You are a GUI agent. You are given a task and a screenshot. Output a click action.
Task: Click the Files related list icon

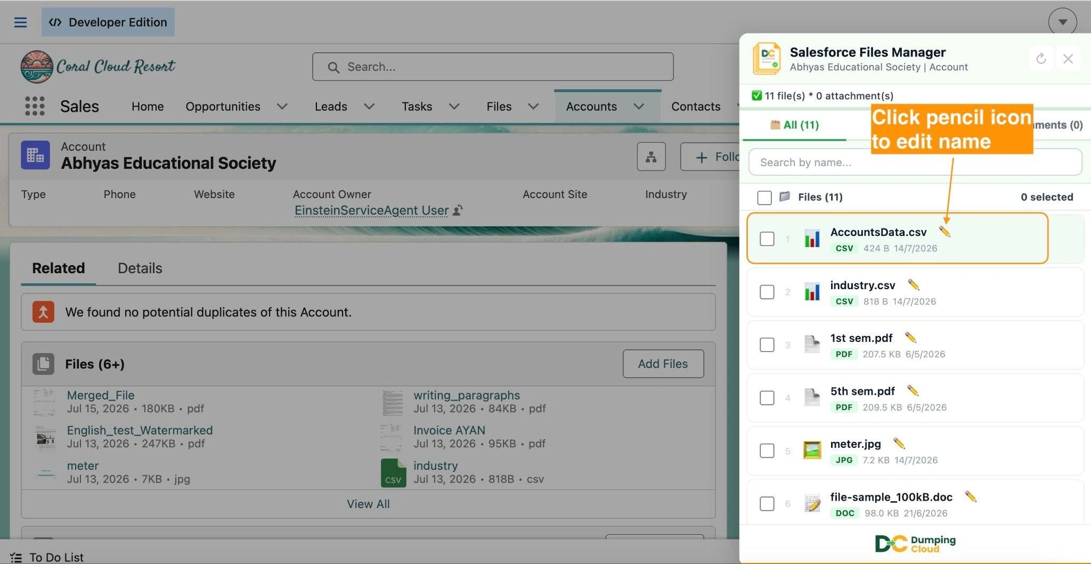pos(43,364)
